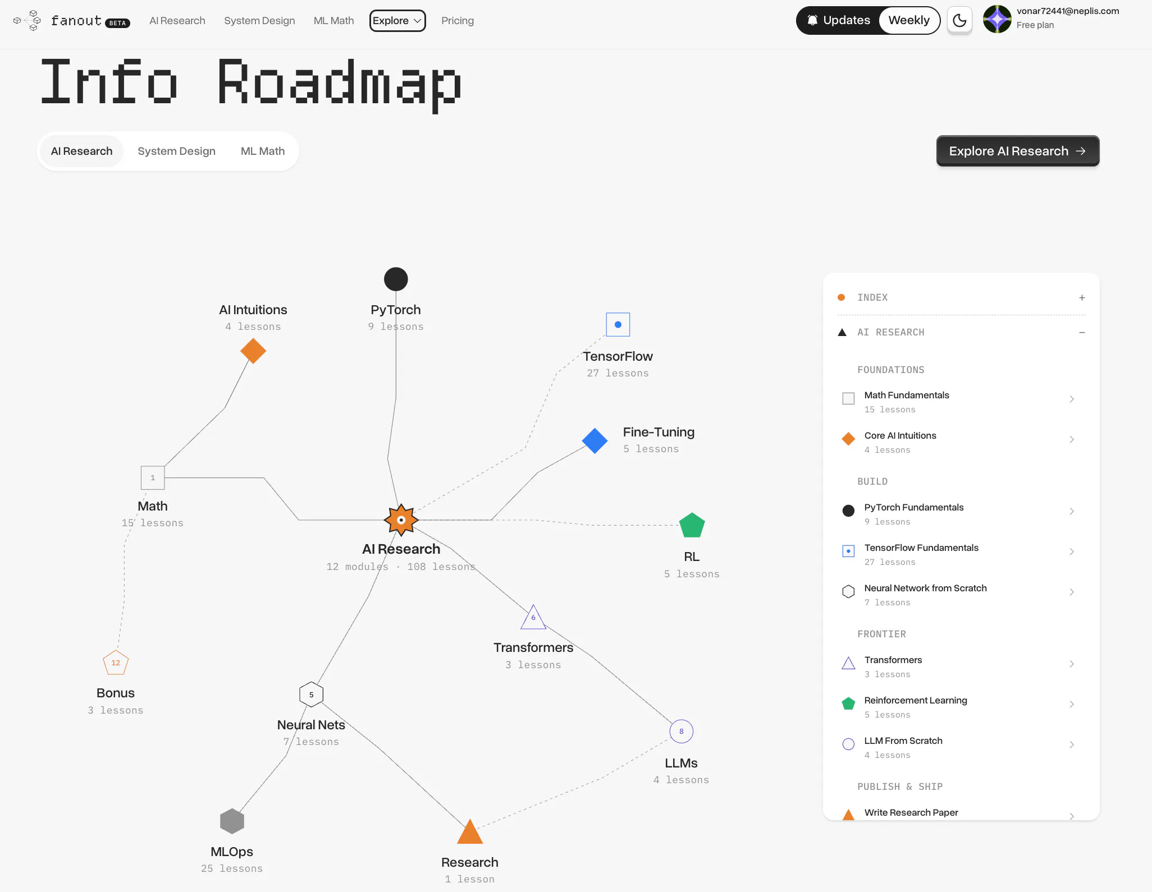Select the Math square node numbered 1
This screenshot has width=1152, height=892.
tap(153, 477)
